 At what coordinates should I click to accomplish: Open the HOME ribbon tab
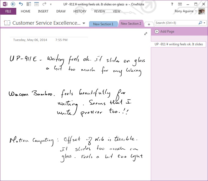coord(26,11)
